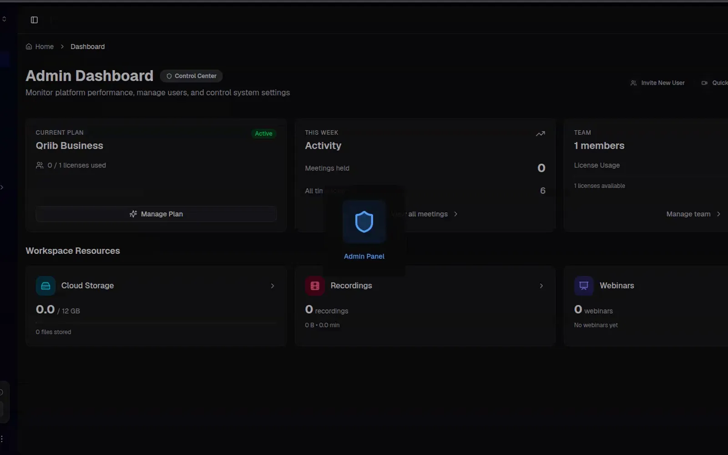Image resolution: width=728 pixels, height=455 pixels.
Task: Click the No webinars yet text
Action: (x=596, y=325)
